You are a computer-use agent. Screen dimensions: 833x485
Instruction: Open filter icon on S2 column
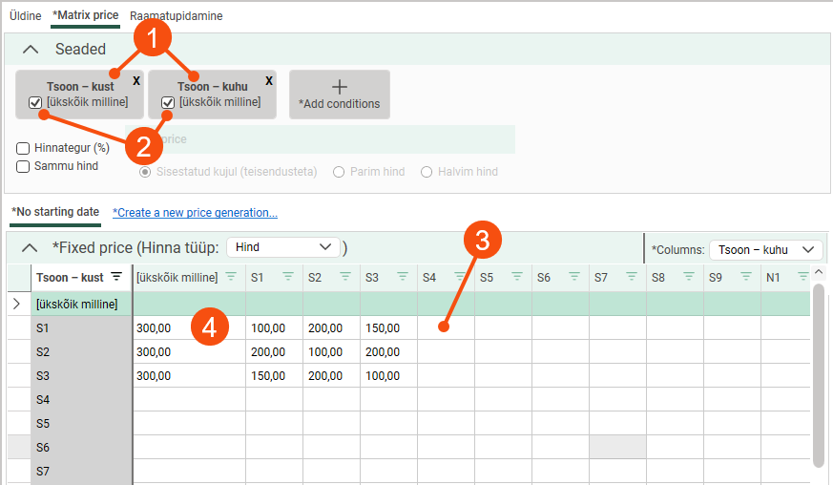[345, 277]
